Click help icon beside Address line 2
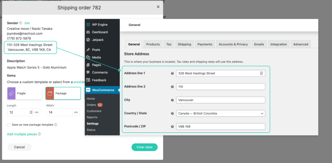332x163 pixels. (x=172, y=87)
